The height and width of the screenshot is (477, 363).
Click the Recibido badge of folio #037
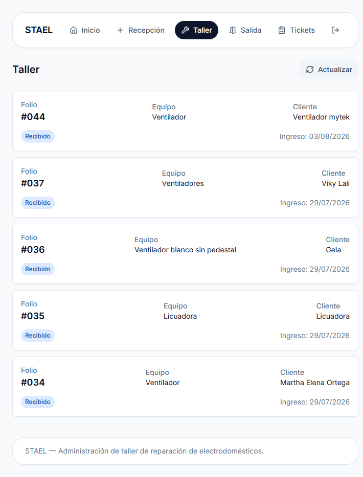(38, 203)
